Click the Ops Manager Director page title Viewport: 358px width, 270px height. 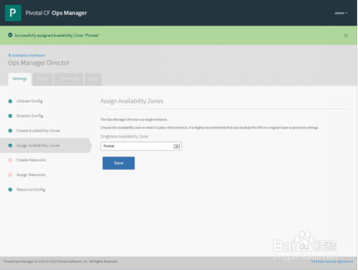tap(39, 63)
